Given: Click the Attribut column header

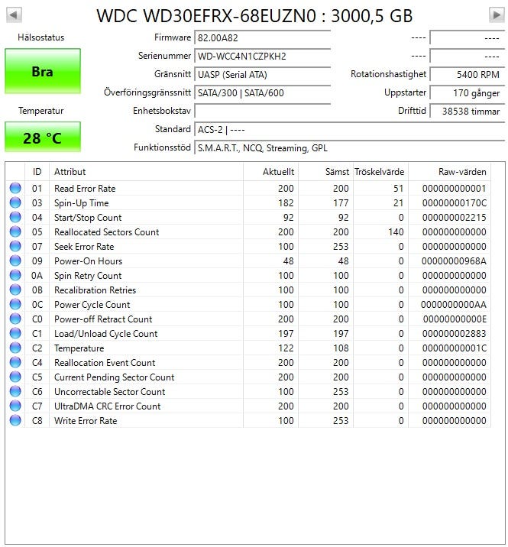Looking at the screenshot, I should (145, 172).
